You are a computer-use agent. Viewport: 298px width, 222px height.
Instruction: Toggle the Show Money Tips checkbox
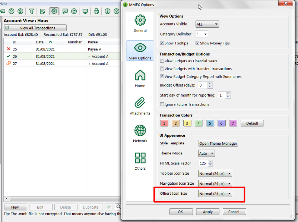point(197,43)
